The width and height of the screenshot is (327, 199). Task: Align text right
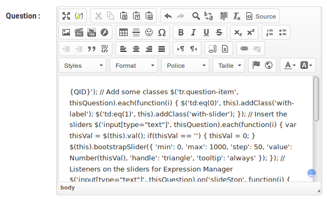149,49
